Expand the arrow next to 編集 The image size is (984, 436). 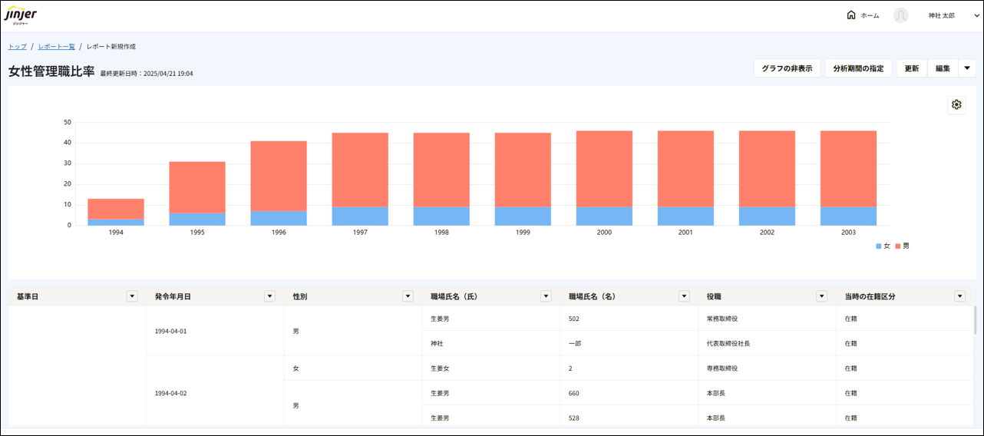pyautogui.click(x=967, y=68)
